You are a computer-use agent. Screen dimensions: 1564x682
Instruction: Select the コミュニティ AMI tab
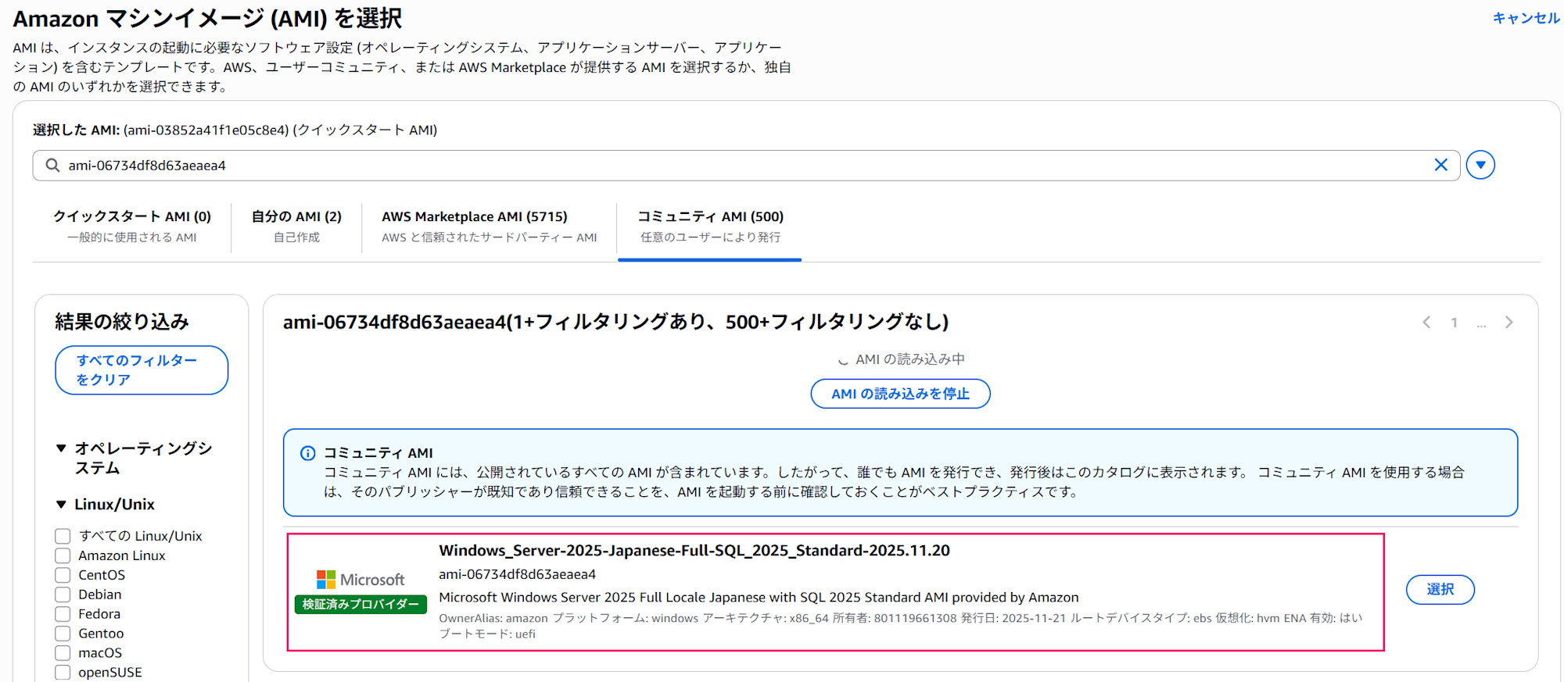click(710, 227)
